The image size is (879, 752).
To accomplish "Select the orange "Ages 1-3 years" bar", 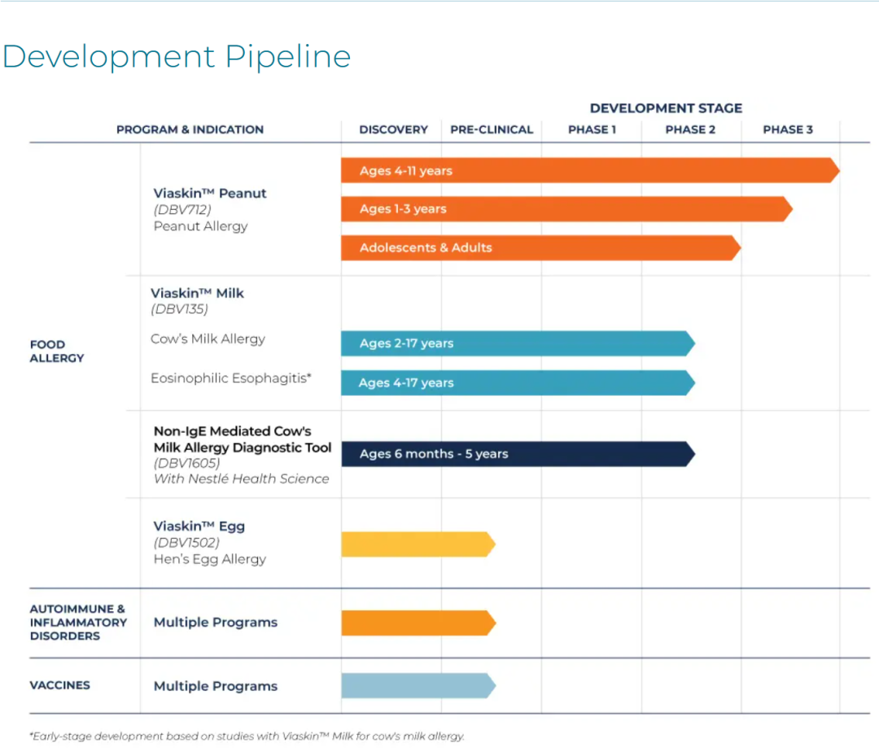I will [x=566, y=209].
